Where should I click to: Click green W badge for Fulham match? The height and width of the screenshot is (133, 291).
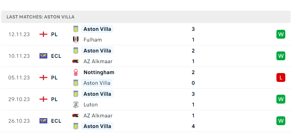pyautogui.click(x=281, y=34)
